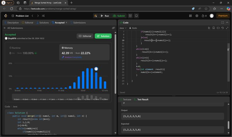Bookmark the code in editor toolbar
232x137 pixels.
pyautogui.click(x=214, y=28)
